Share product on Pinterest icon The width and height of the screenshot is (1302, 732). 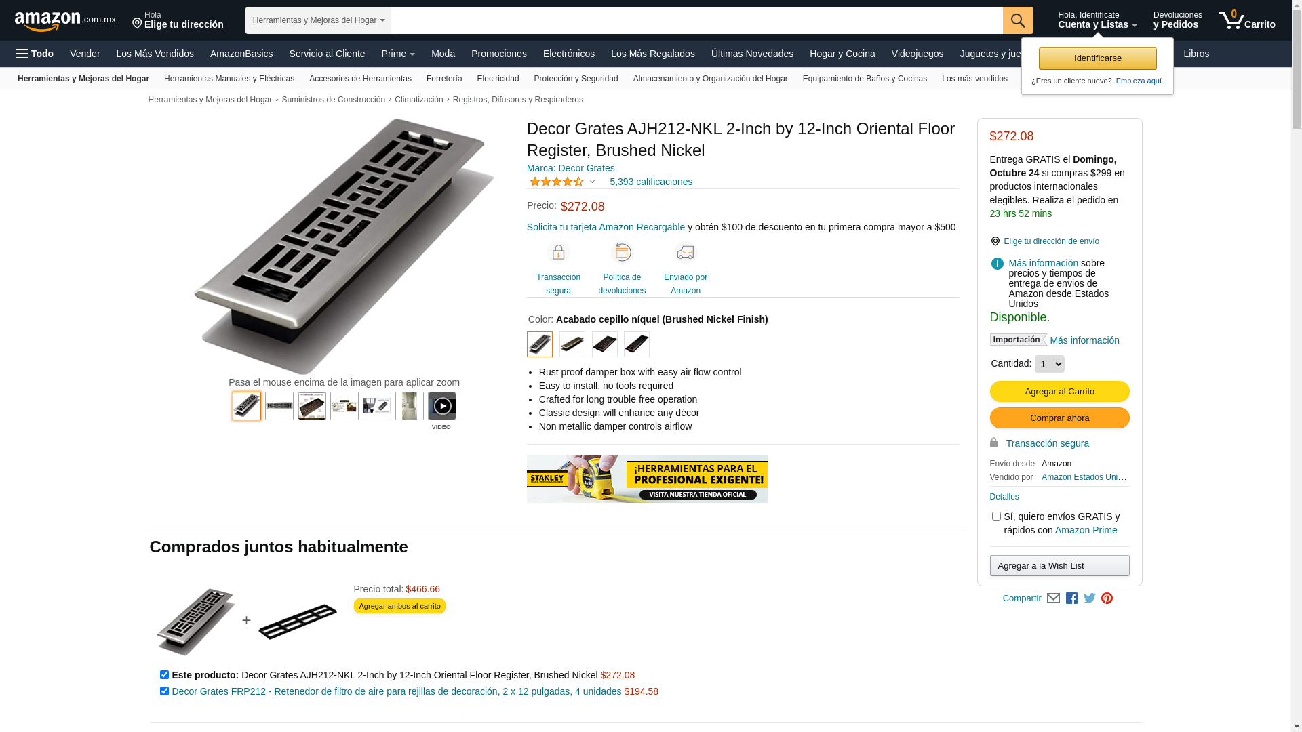click(x=1107, y=598)
